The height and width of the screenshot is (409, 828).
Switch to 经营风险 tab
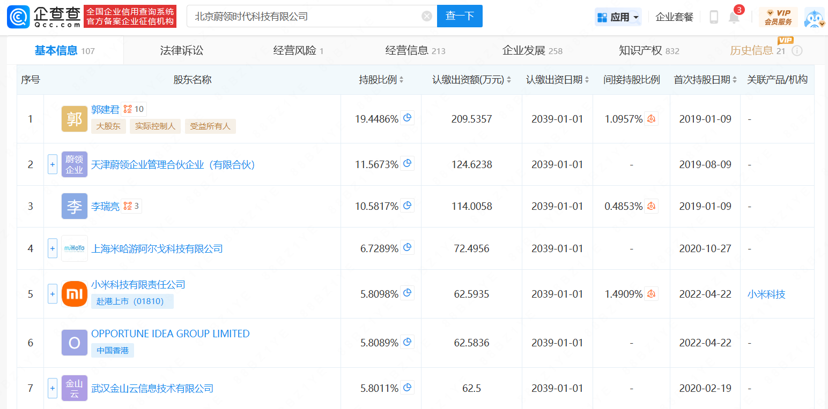[x=299, y=51]
